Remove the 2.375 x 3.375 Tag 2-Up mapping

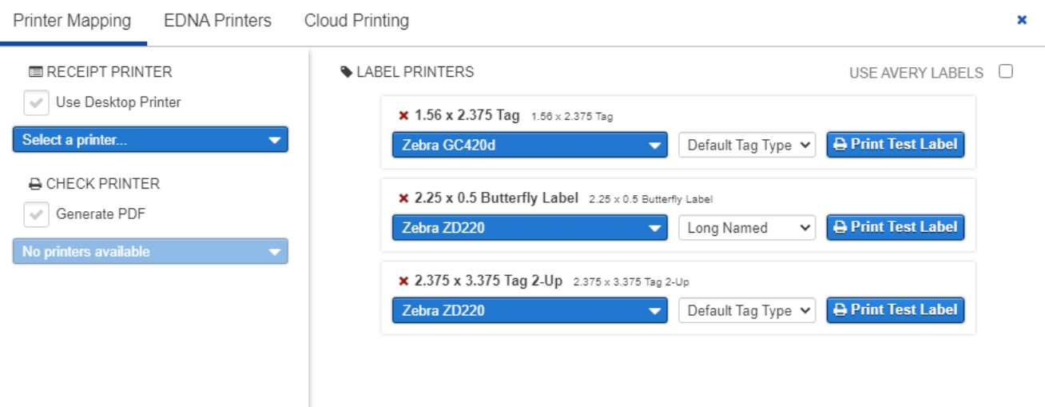coord(403,281)
